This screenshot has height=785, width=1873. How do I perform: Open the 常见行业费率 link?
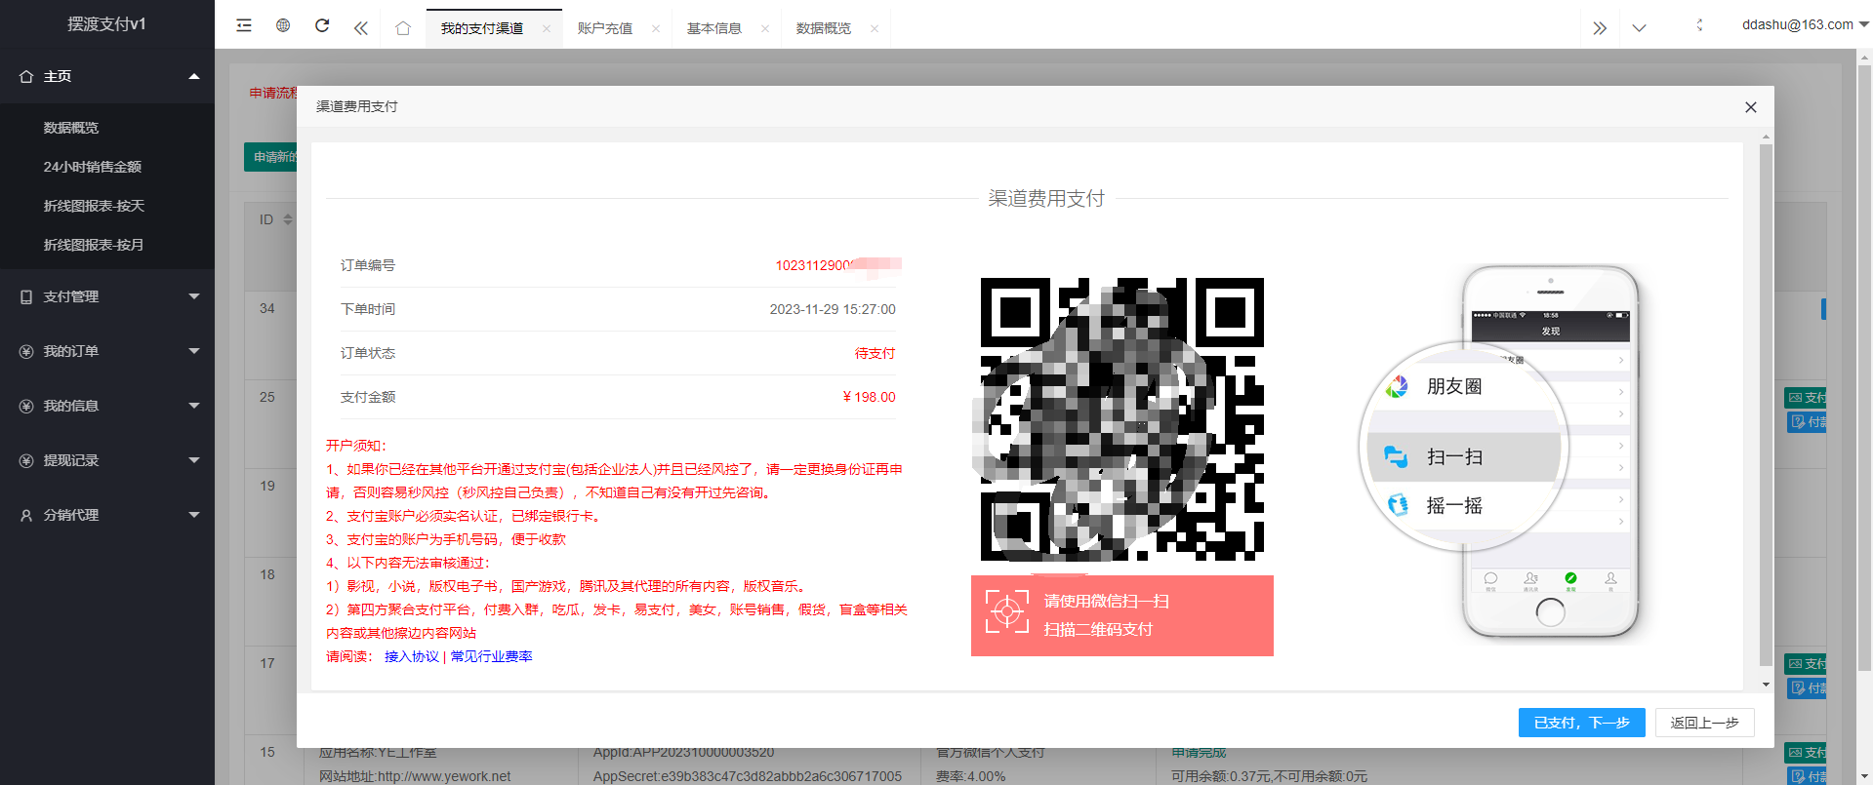click(x=491, y=656)
